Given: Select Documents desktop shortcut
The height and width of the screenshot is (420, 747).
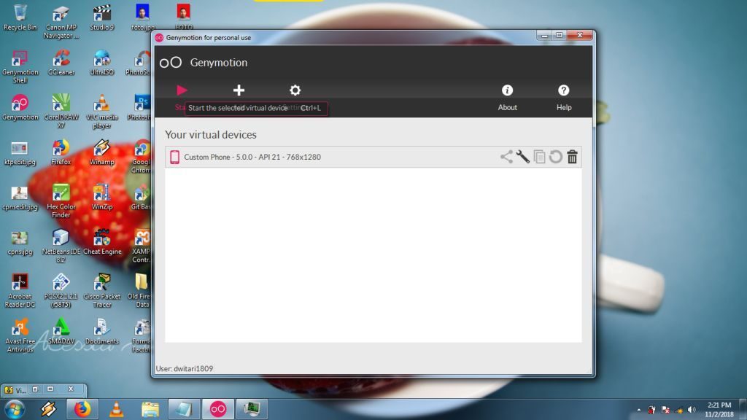Looking at the screenshot, I should [102, 332].
